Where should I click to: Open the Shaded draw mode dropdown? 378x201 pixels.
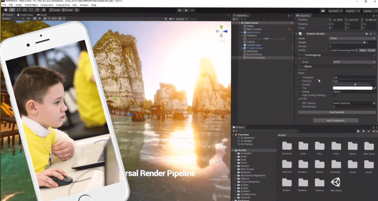click(13, 19)
